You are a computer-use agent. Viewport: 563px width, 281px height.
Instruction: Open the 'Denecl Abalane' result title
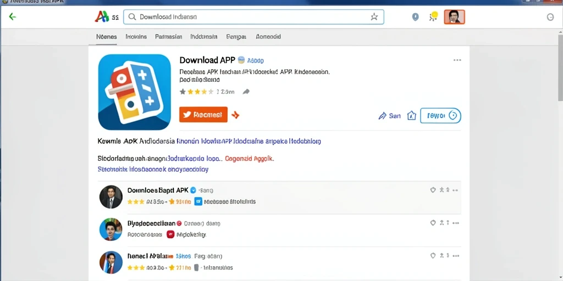click(x=150, y=256)
